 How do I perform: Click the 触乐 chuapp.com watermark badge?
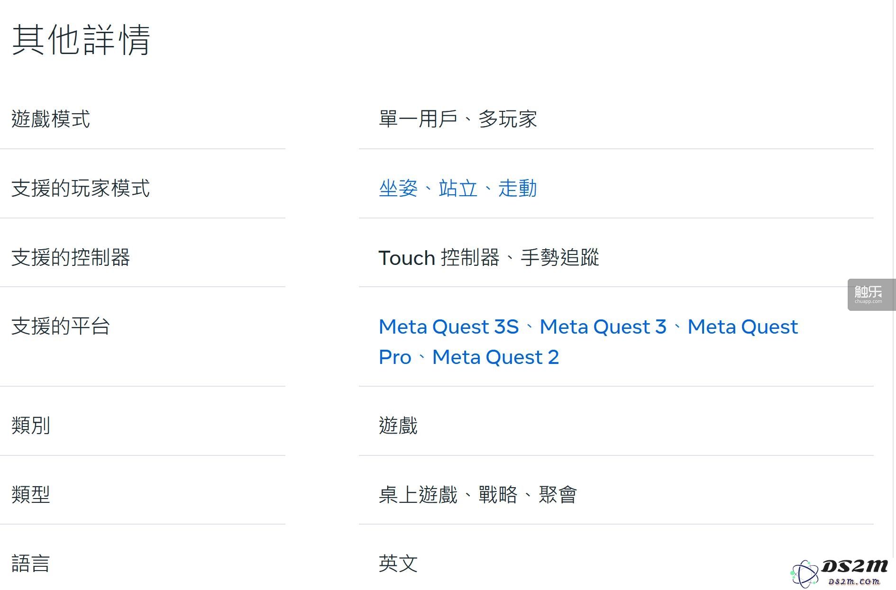click(871, 295)
